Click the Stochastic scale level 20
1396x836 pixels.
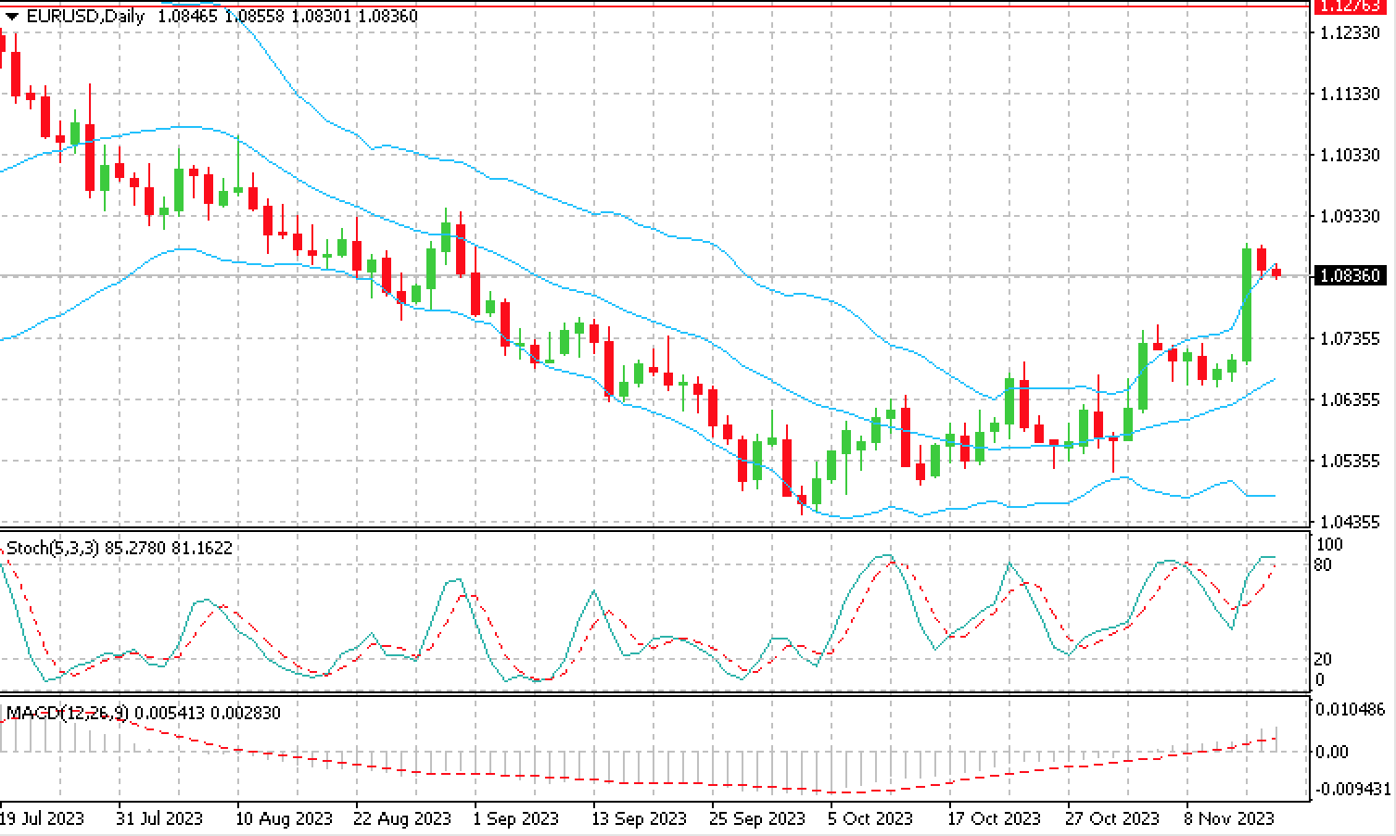point(1325,659)
